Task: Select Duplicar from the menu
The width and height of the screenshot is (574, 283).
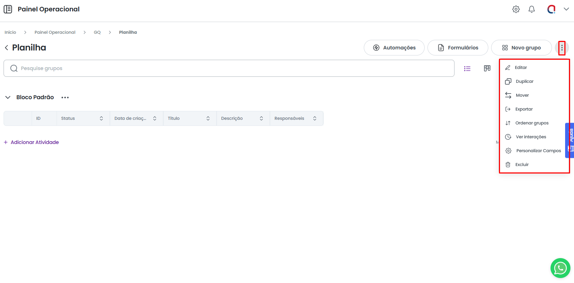Action: tap(524, 81)
